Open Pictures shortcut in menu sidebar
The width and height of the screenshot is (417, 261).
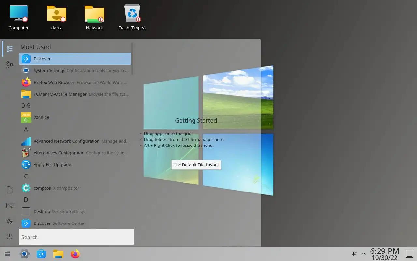(10, 206)
